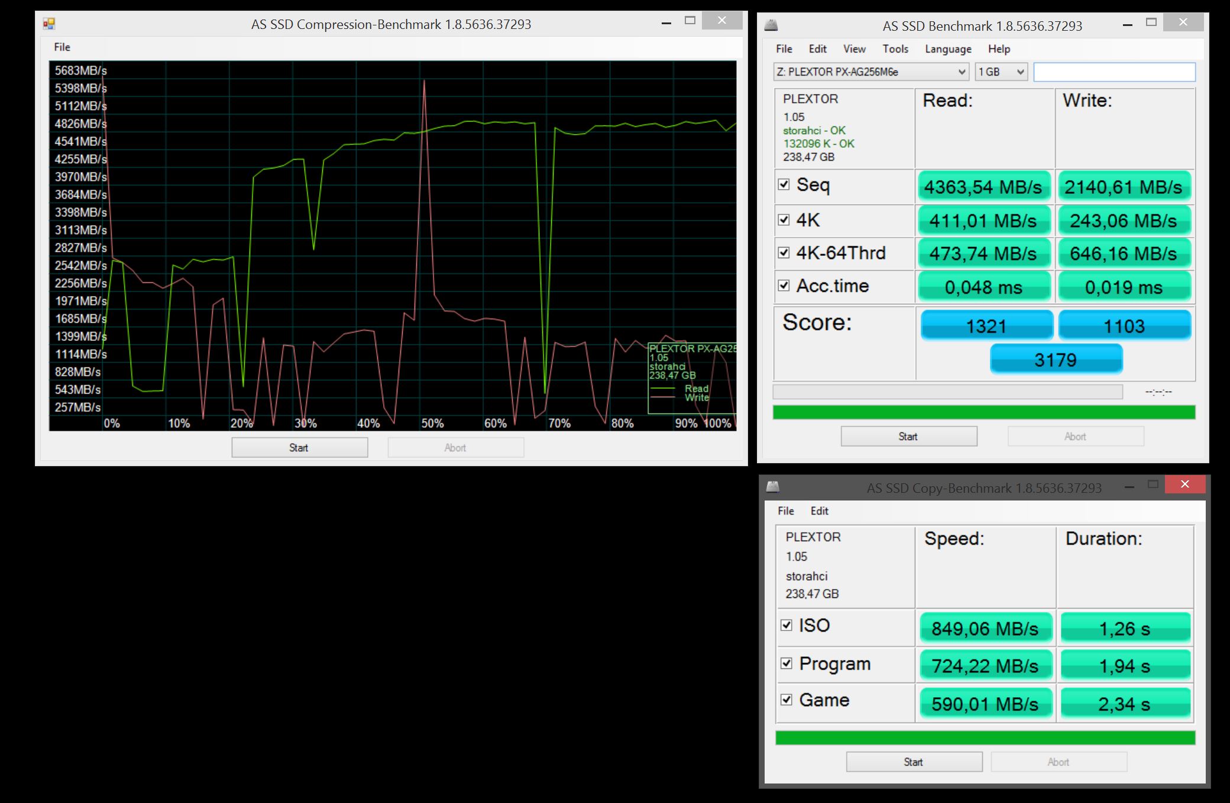Click Start below the compression graph
The height and width of the screenshot is (803, 1230).
(x=299, y=447)
